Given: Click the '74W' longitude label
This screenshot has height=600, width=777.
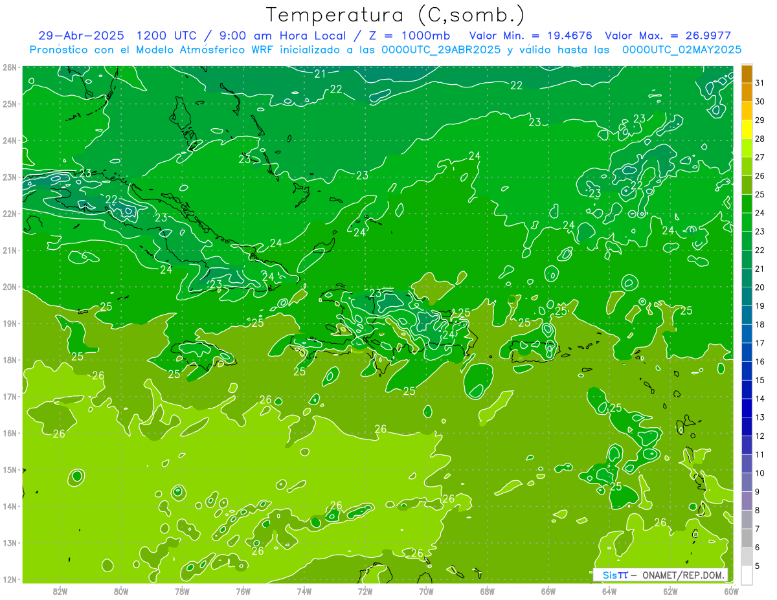Looking at the screenshot, I should [x=304, y=591].
